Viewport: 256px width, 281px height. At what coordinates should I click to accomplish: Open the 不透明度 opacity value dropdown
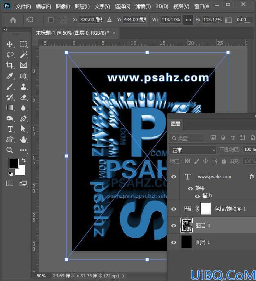click(249, 149)
